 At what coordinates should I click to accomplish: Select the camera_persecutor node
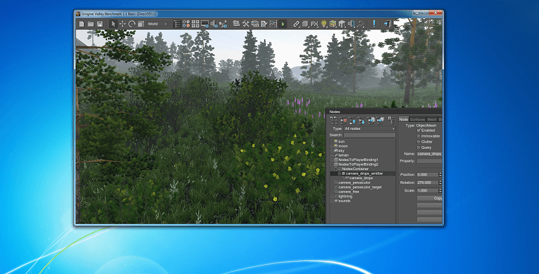click(354, 182)
